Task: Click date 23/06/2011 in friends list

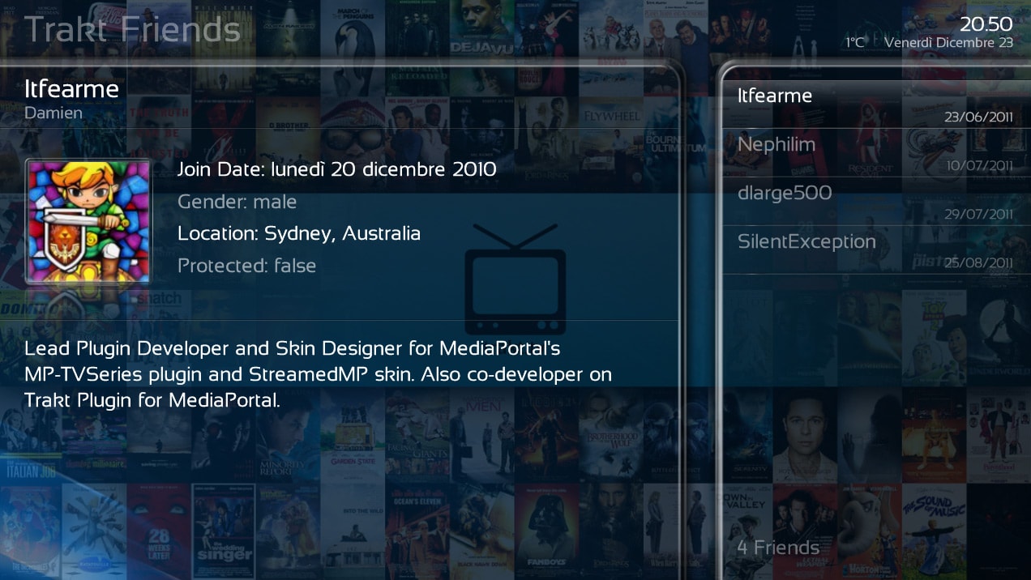Action: pyautogui.click(x=979, y=117)
